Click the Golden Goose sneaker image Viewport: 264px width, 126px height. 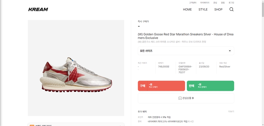coord(76,68)
